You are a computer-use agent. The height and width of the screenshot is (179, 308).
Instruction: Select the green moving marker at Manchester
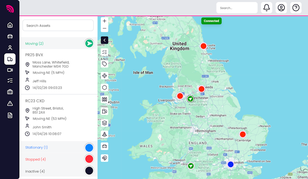[x=190, y=99]
